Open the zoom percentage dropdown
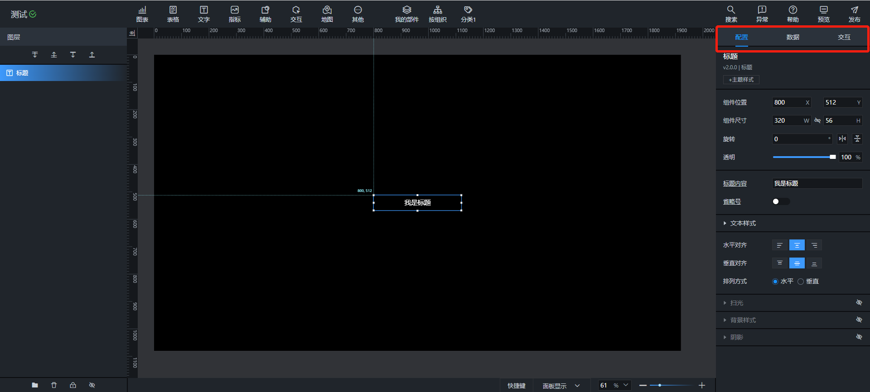This screenshot has height=392, width=870. (626, 385)
